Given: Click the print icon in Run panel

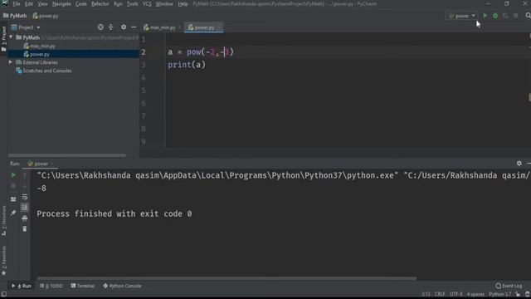Looking at the screenshot, I should pos(25,218).
